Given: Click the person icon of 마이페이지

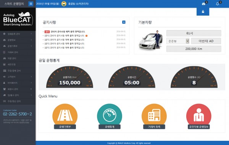Looking at the screenshot, I should pos(4,83).
